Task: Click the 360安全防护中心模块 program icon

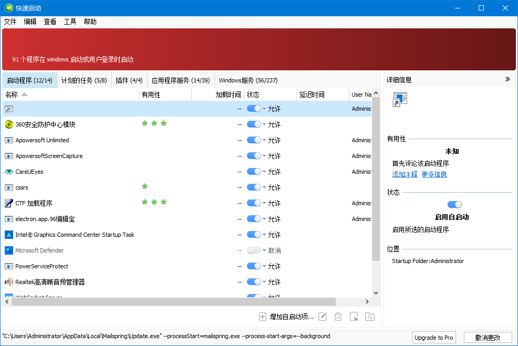Action: pyautogui.click(x=9, y=124)
